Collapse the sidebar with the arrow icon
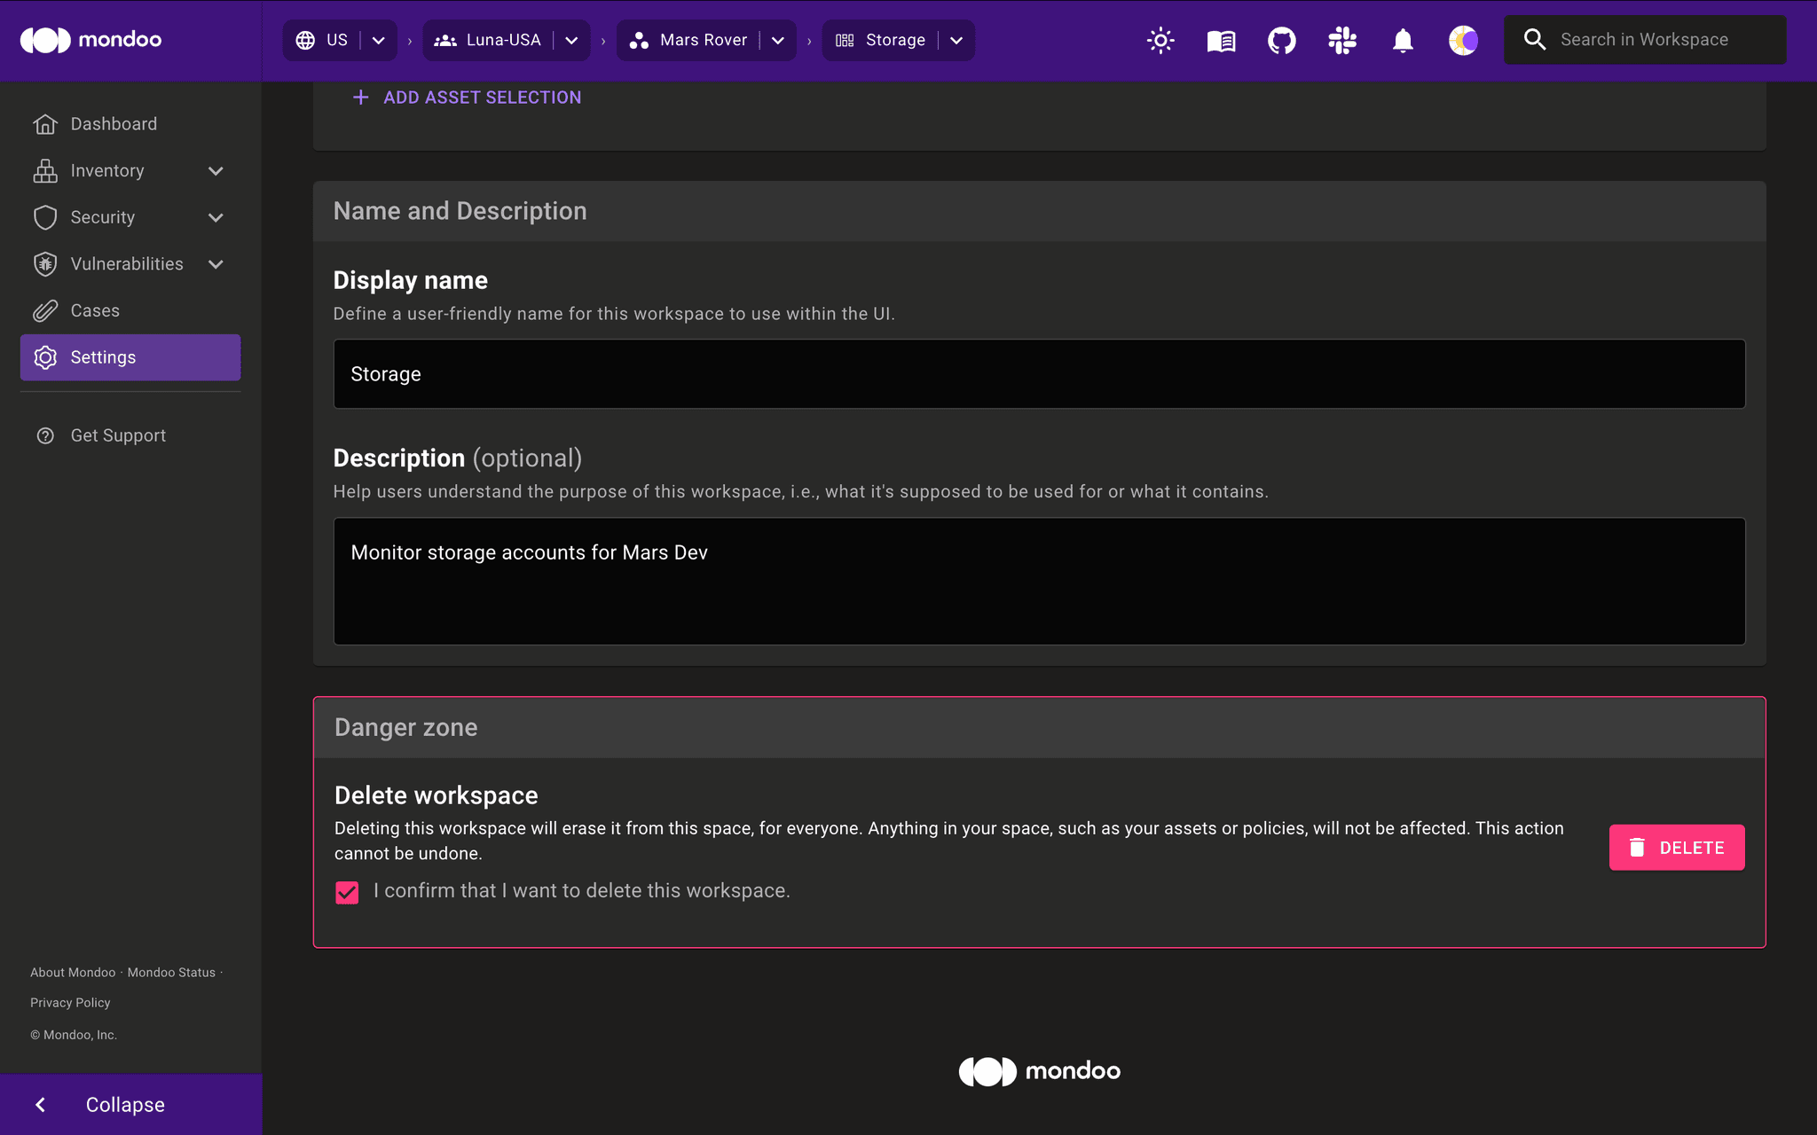The image size is (1817, 1135). click(x=41, y=1104)
